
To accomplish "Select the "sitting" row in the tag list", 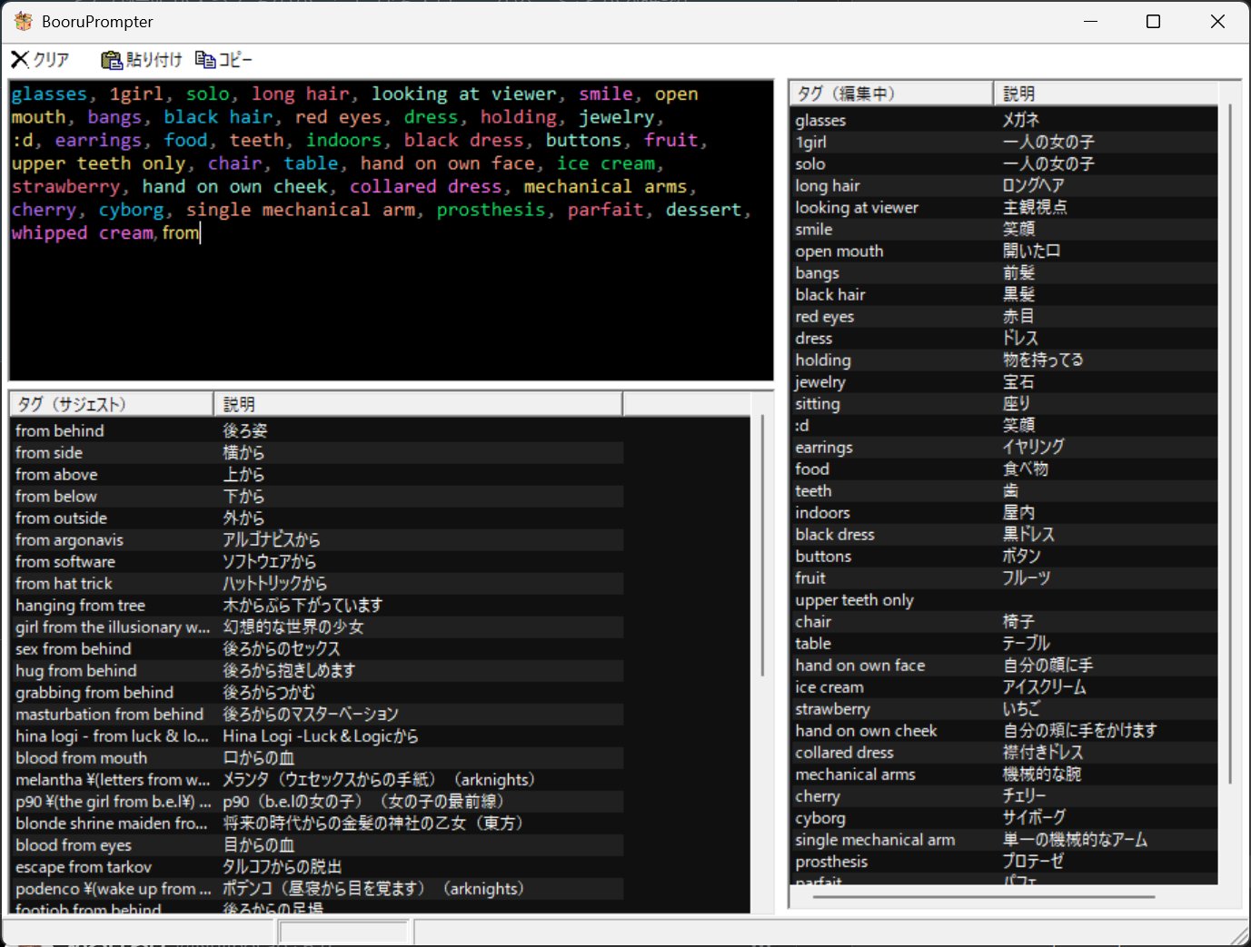I will [1004, 403].
